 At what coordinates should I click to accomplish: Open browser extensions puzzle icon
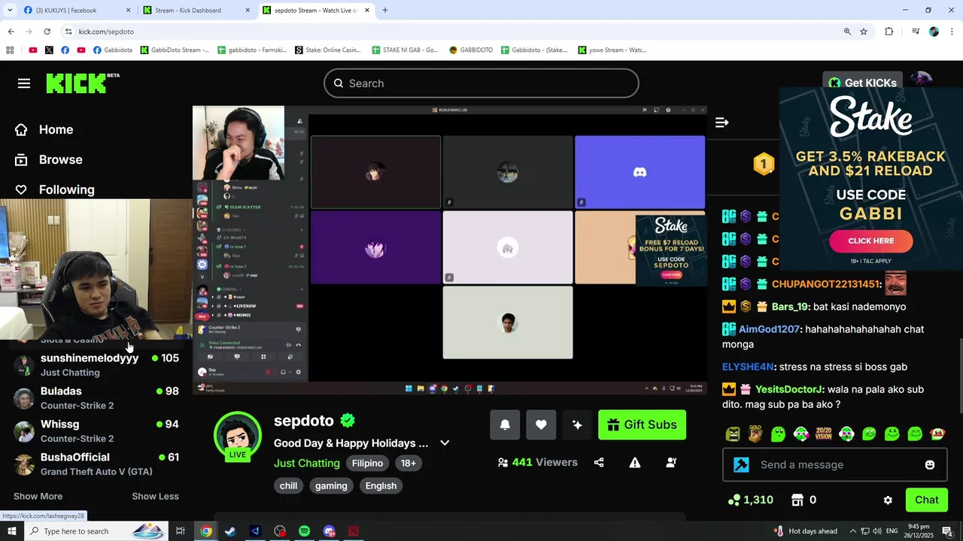click(x=889, y=32)
